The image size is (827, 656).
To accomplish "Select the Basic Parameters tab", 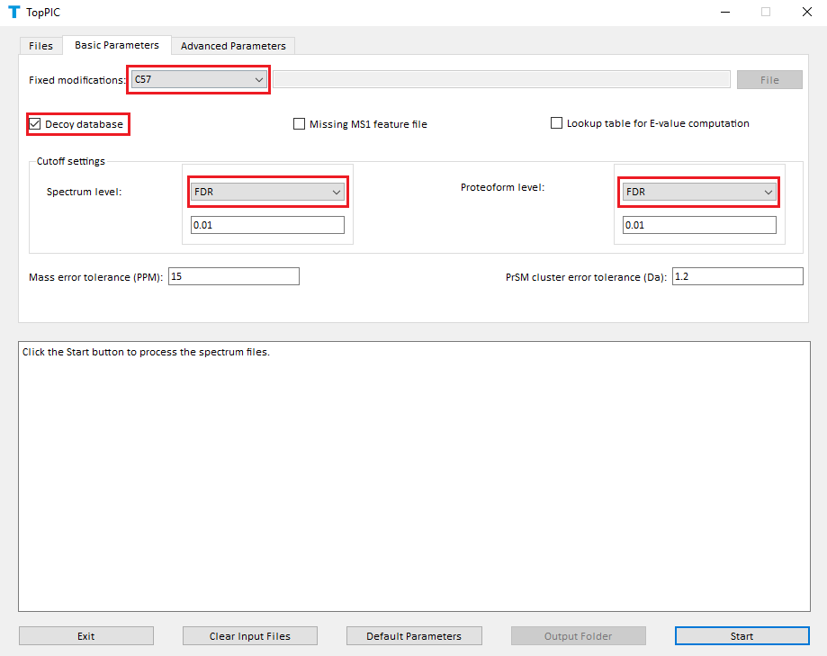I will pos(117,45).
